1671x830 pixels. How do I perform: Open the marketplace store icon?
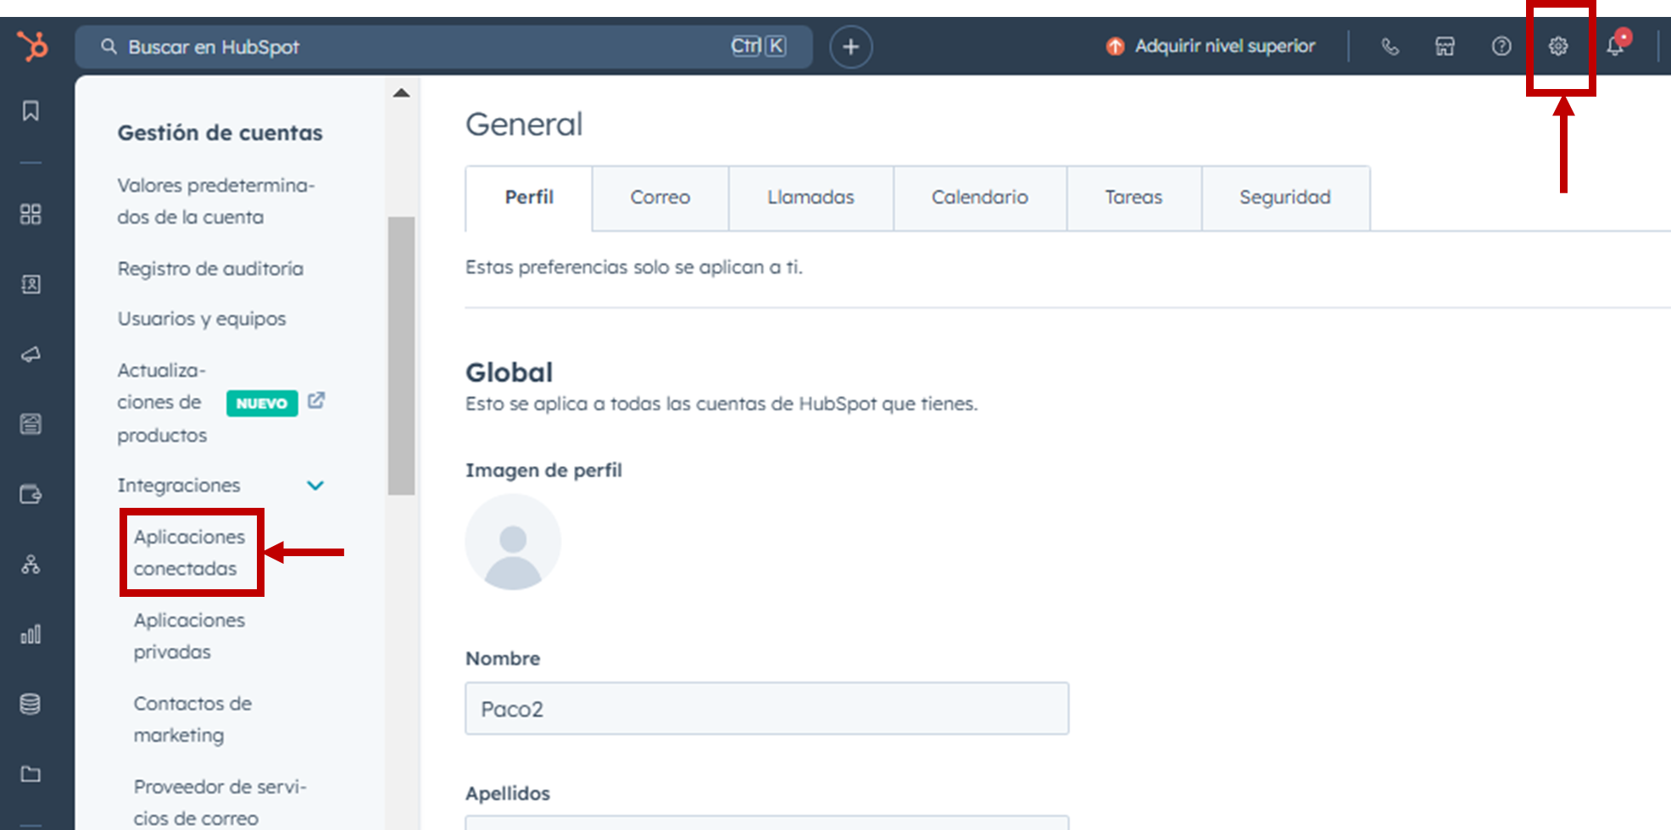tap(1445, 47)
